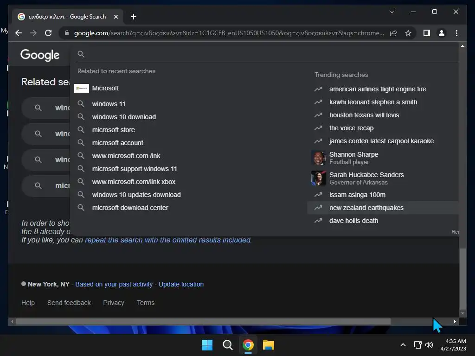Choose 'windows 10 download' suggestion
This screenshot has width=475, height=356.
[188, 117]
